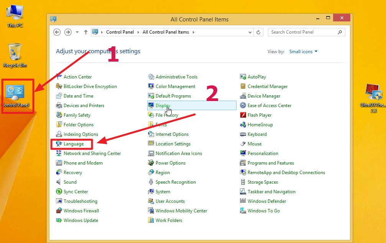Open the Windows Update link
386x243 pixels.
pos(81,220)
